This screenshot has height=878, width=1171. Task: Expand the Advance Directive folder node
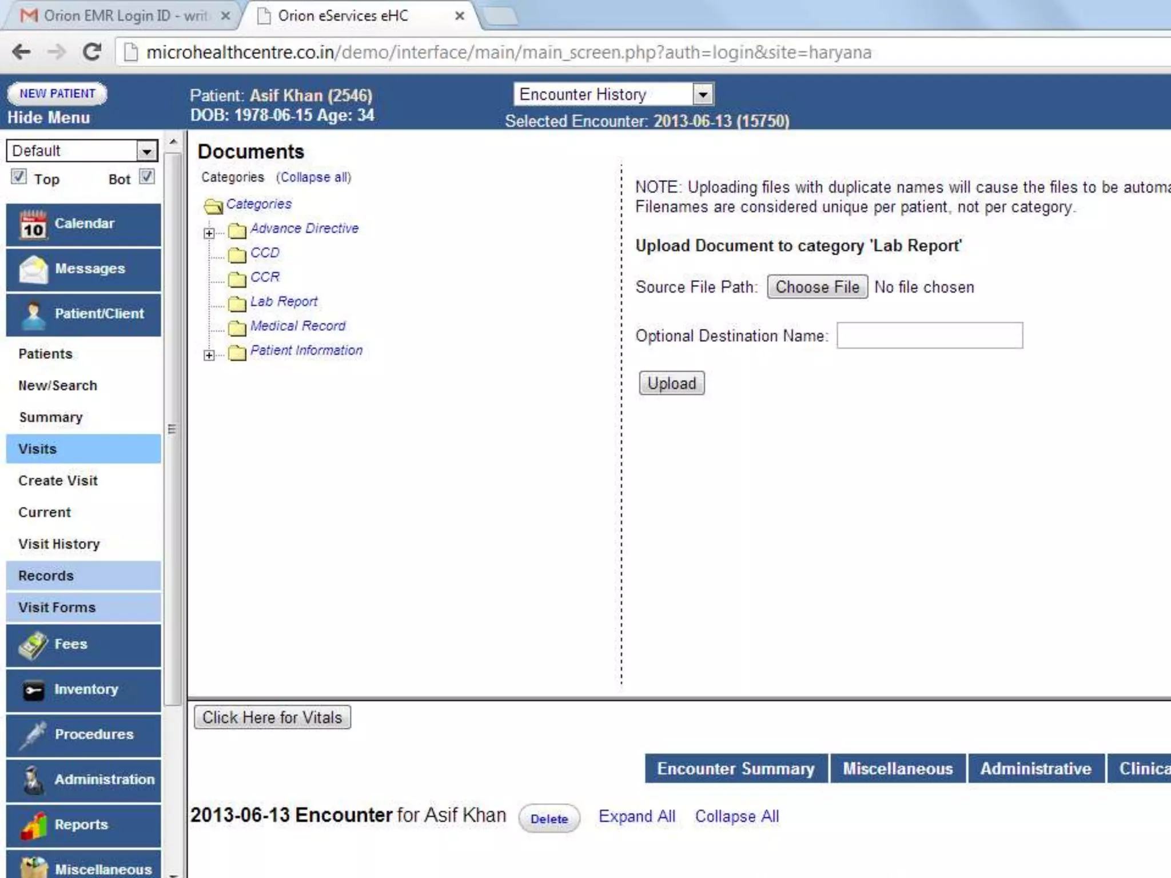209,233
